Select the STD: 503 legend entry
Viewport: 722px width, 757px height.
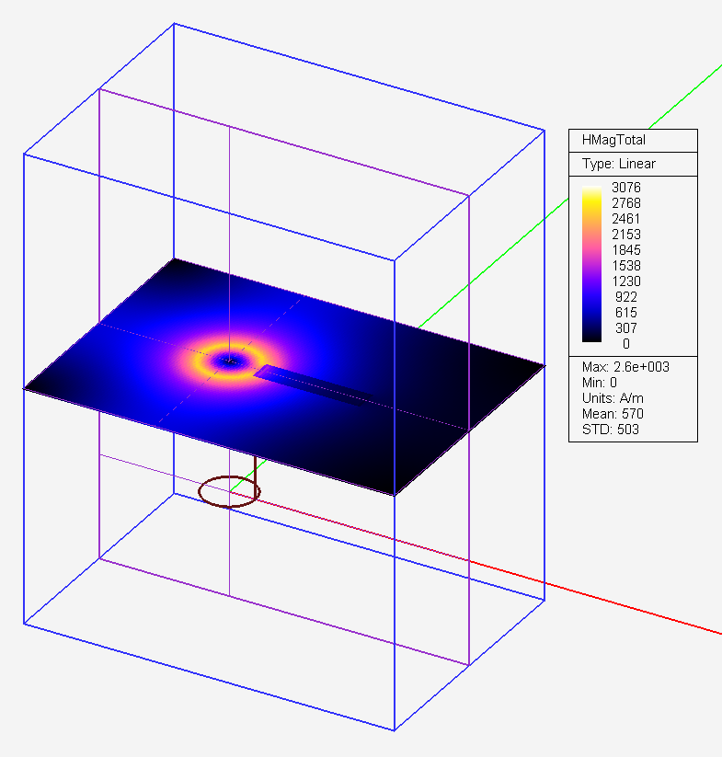click(x=610, y=429)
